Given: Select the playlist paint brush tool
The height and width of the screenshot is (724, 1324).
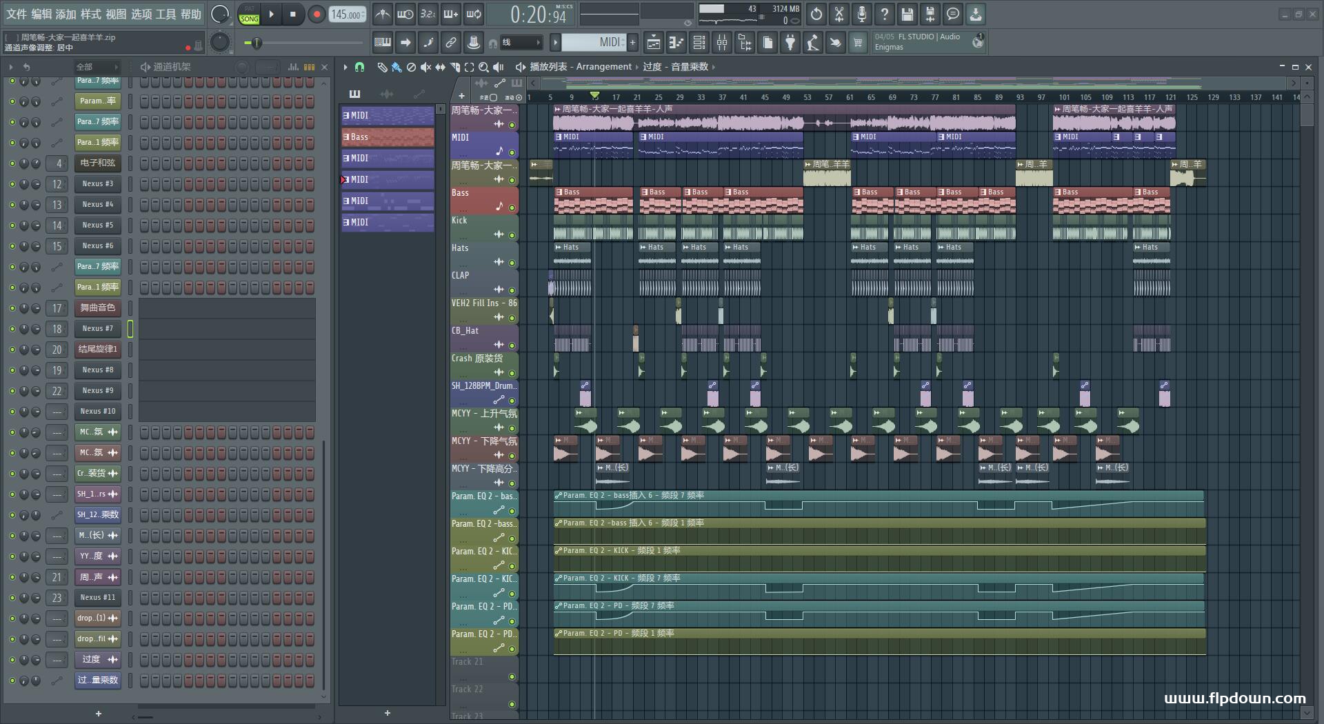Looking at the screenshot, I should pos(397,67).
